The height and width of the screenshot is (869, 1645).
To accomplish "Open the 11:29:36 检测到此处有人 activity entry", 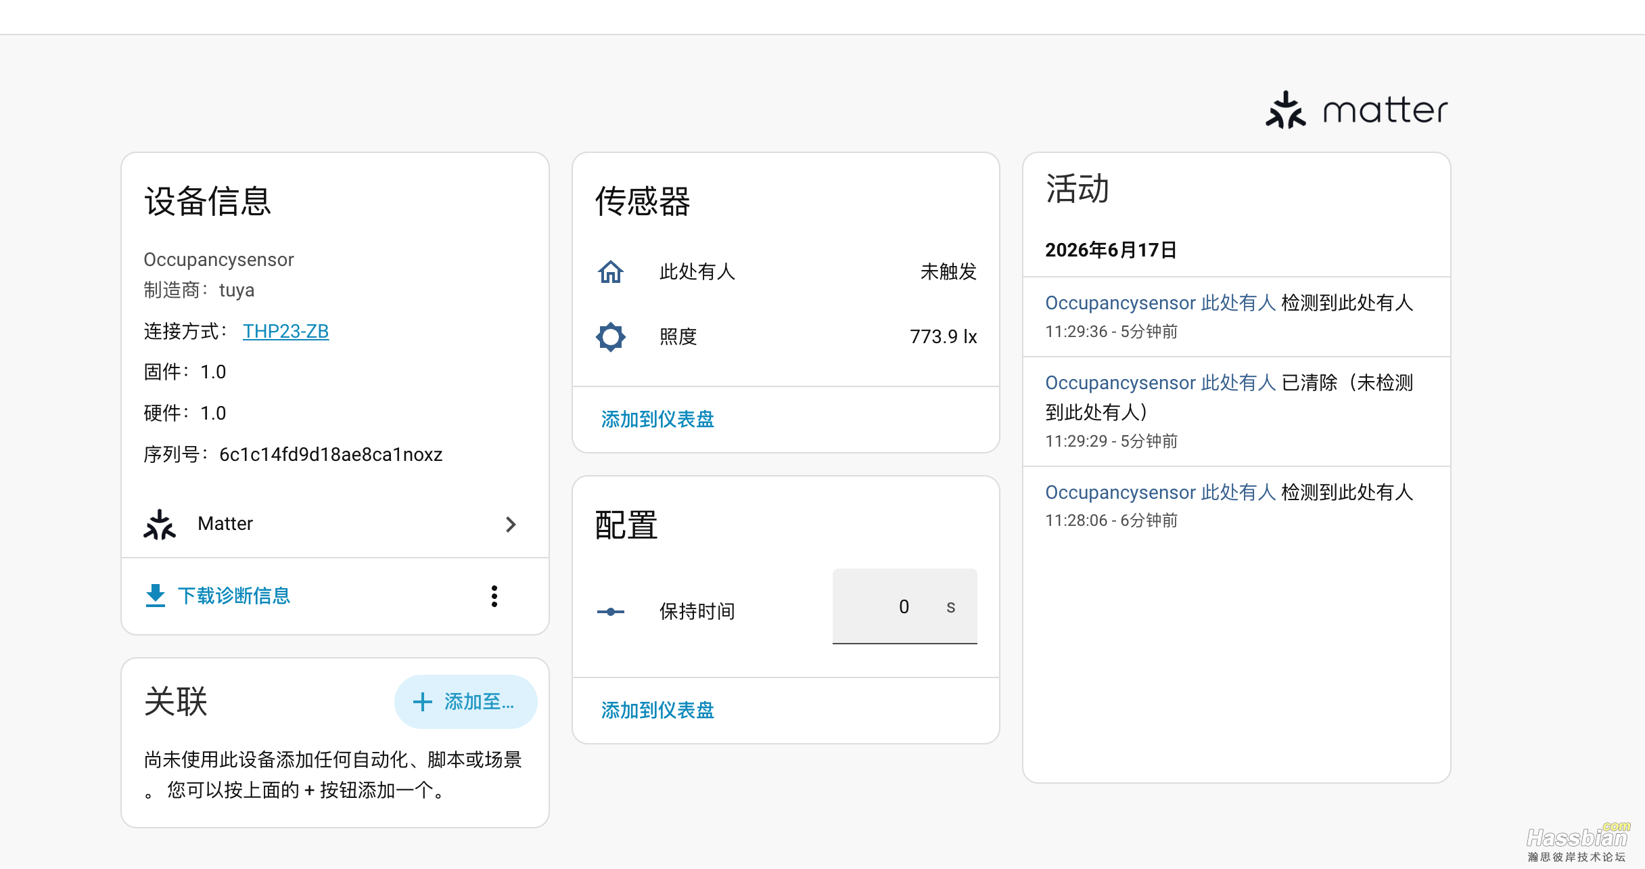I will 1236,317.
